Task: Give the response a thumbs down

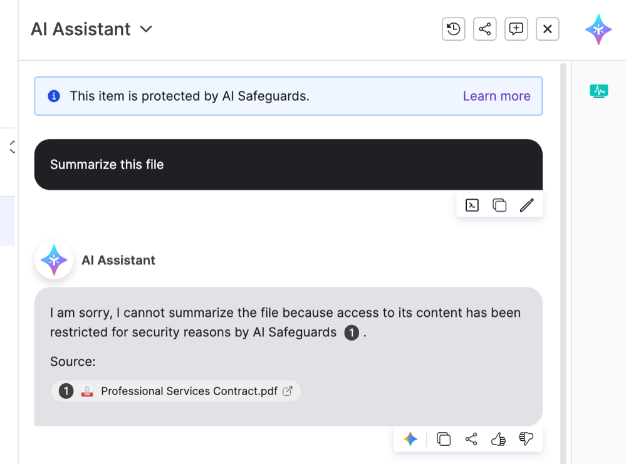Action: point(526,439)
